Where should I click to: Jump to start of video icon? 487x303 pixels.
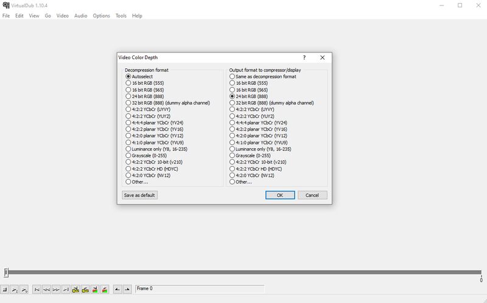tap(37, 289)
